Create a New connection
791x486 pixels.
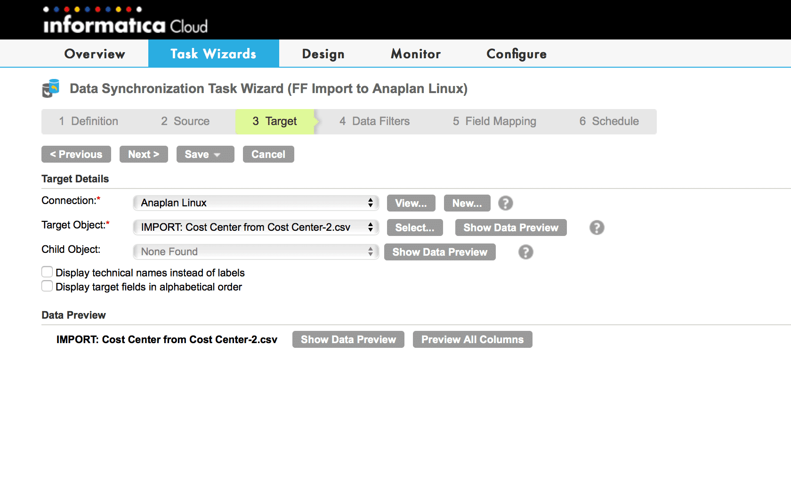coord(467,203)
